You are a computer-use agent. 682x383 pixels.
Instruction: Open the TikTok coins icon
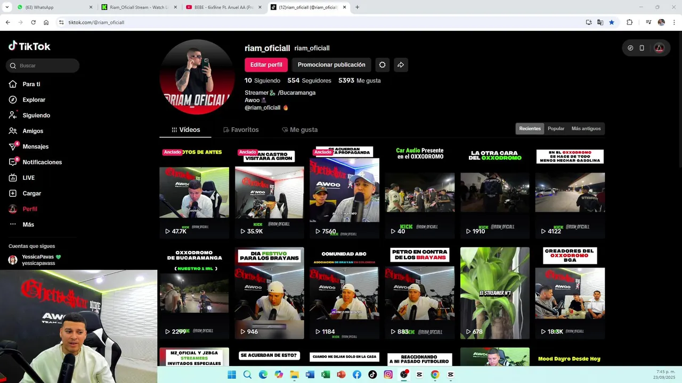click(x=630, y=48)
